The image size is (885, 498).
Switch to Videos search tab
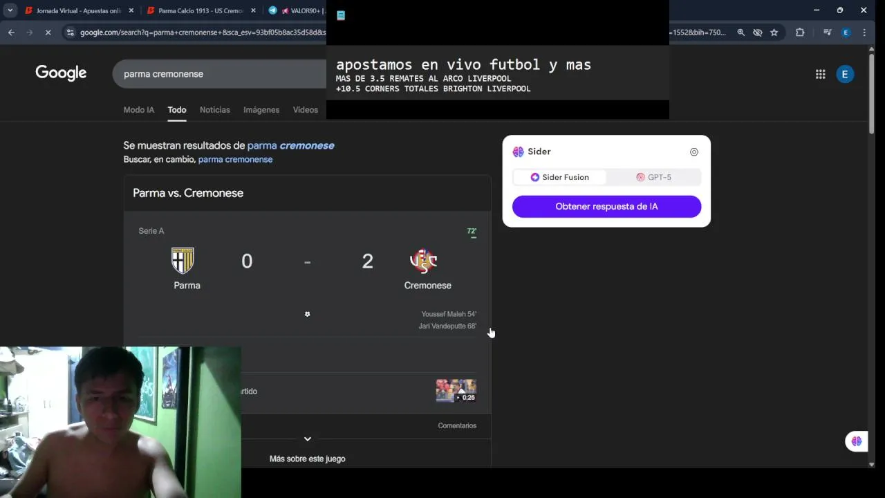tap(305, 110)
